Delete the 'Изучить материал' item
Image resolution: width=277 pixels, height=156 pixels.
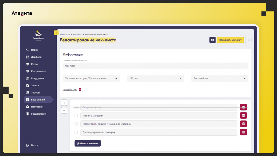tap(243, 115)
